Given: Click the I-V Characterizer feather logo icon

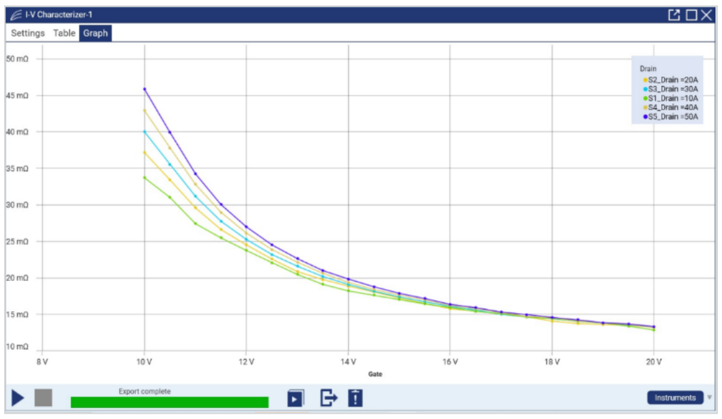Looking at the screenshot, I should pos(16,15).
